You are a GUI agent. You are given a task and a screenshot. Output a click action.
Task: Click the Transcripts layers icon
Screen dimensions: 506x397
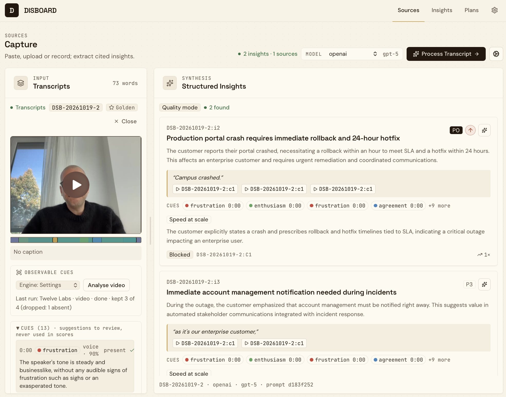click(21, 83)
